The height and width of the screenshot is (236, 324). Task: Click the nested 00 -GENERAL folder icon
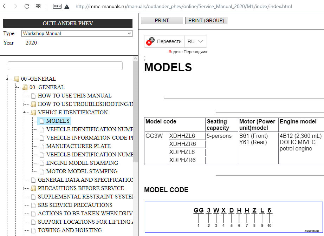pyautogui.click(x=25, y=87)
